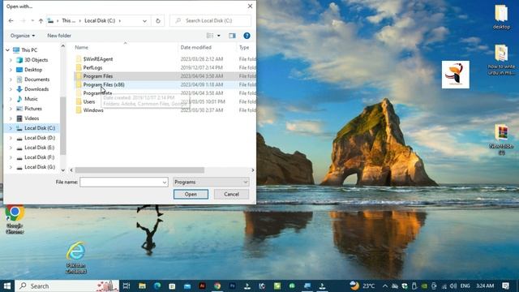Open the desktop folder icon on desktop

click(501, 17)
